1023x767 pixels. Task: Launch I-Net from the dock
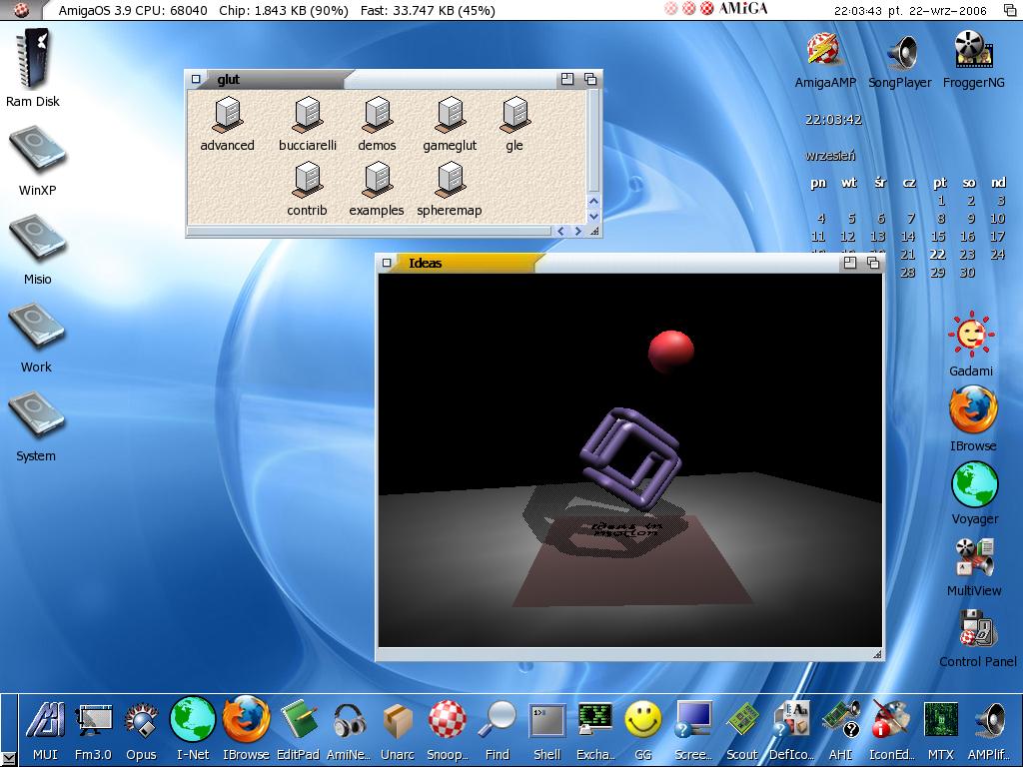[x=193, y=719]
